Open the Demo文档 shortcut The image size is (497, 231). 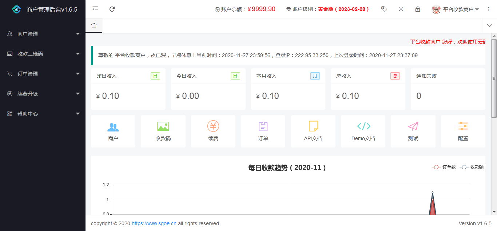click(363, 131)
